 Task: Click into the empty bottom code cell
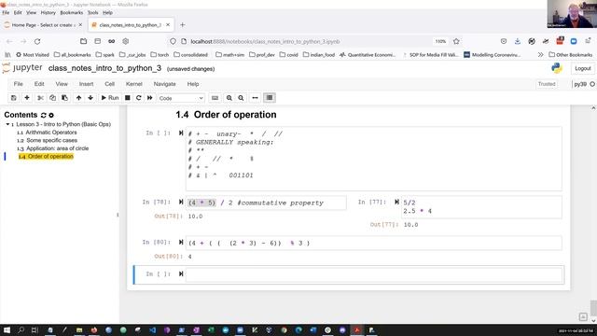tap(373, 274)
